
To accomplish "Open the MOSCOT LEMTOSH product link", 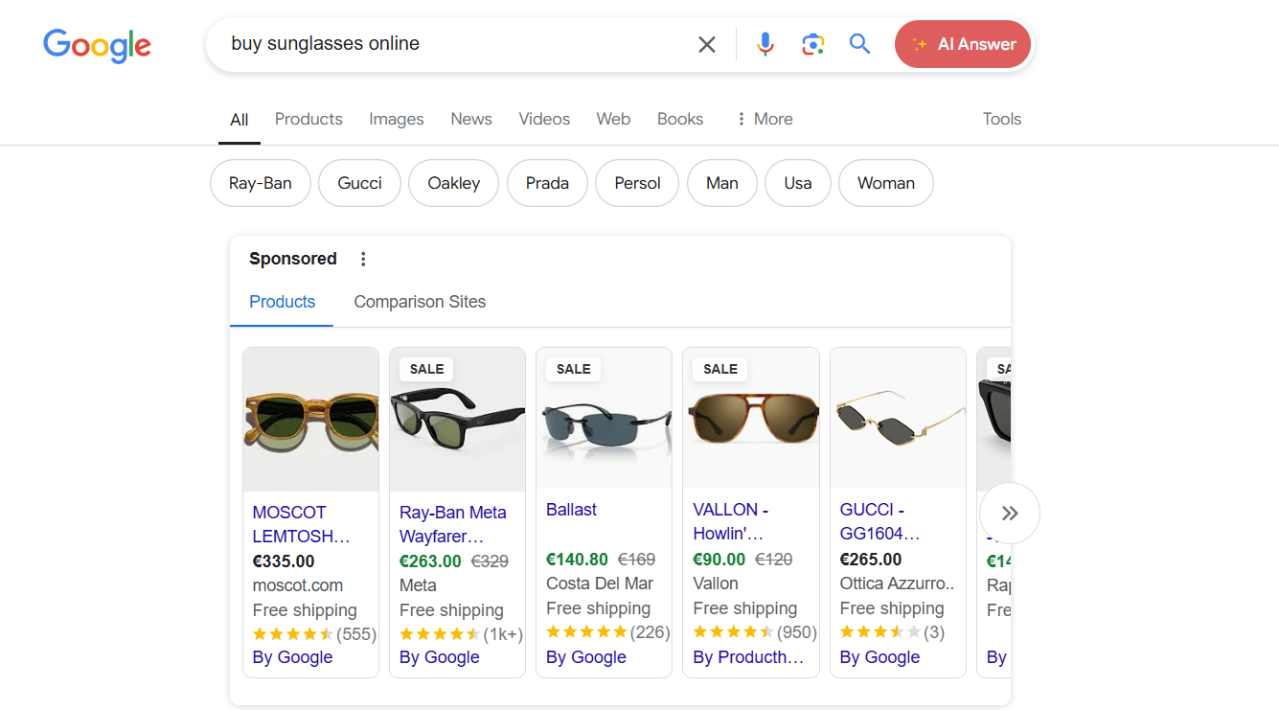I will (301, 524).
